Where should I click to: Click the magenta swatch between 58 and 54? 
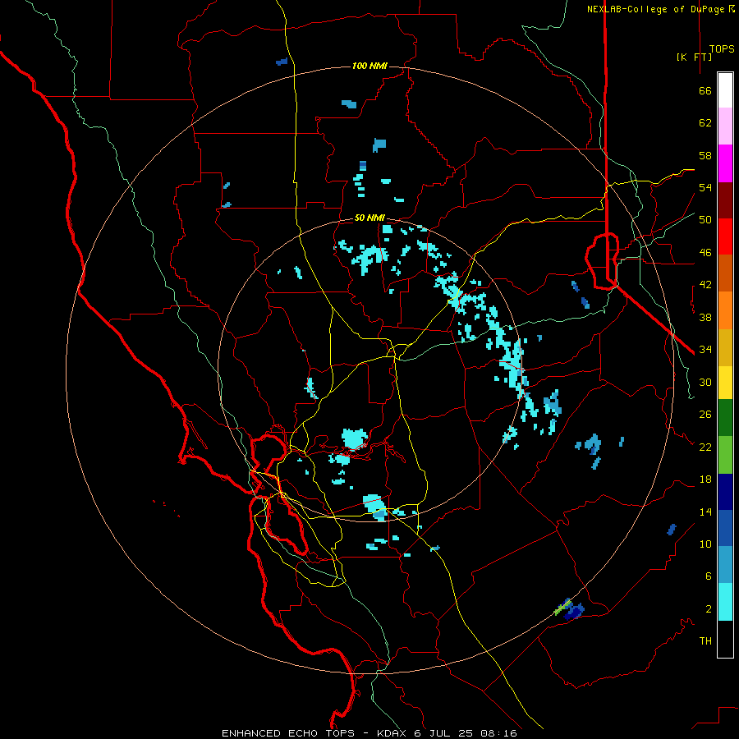725,163
